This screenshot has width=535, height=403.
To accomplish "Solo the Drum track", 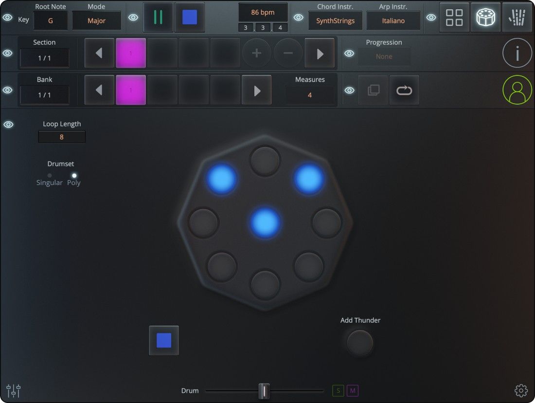I will [338, 390].
